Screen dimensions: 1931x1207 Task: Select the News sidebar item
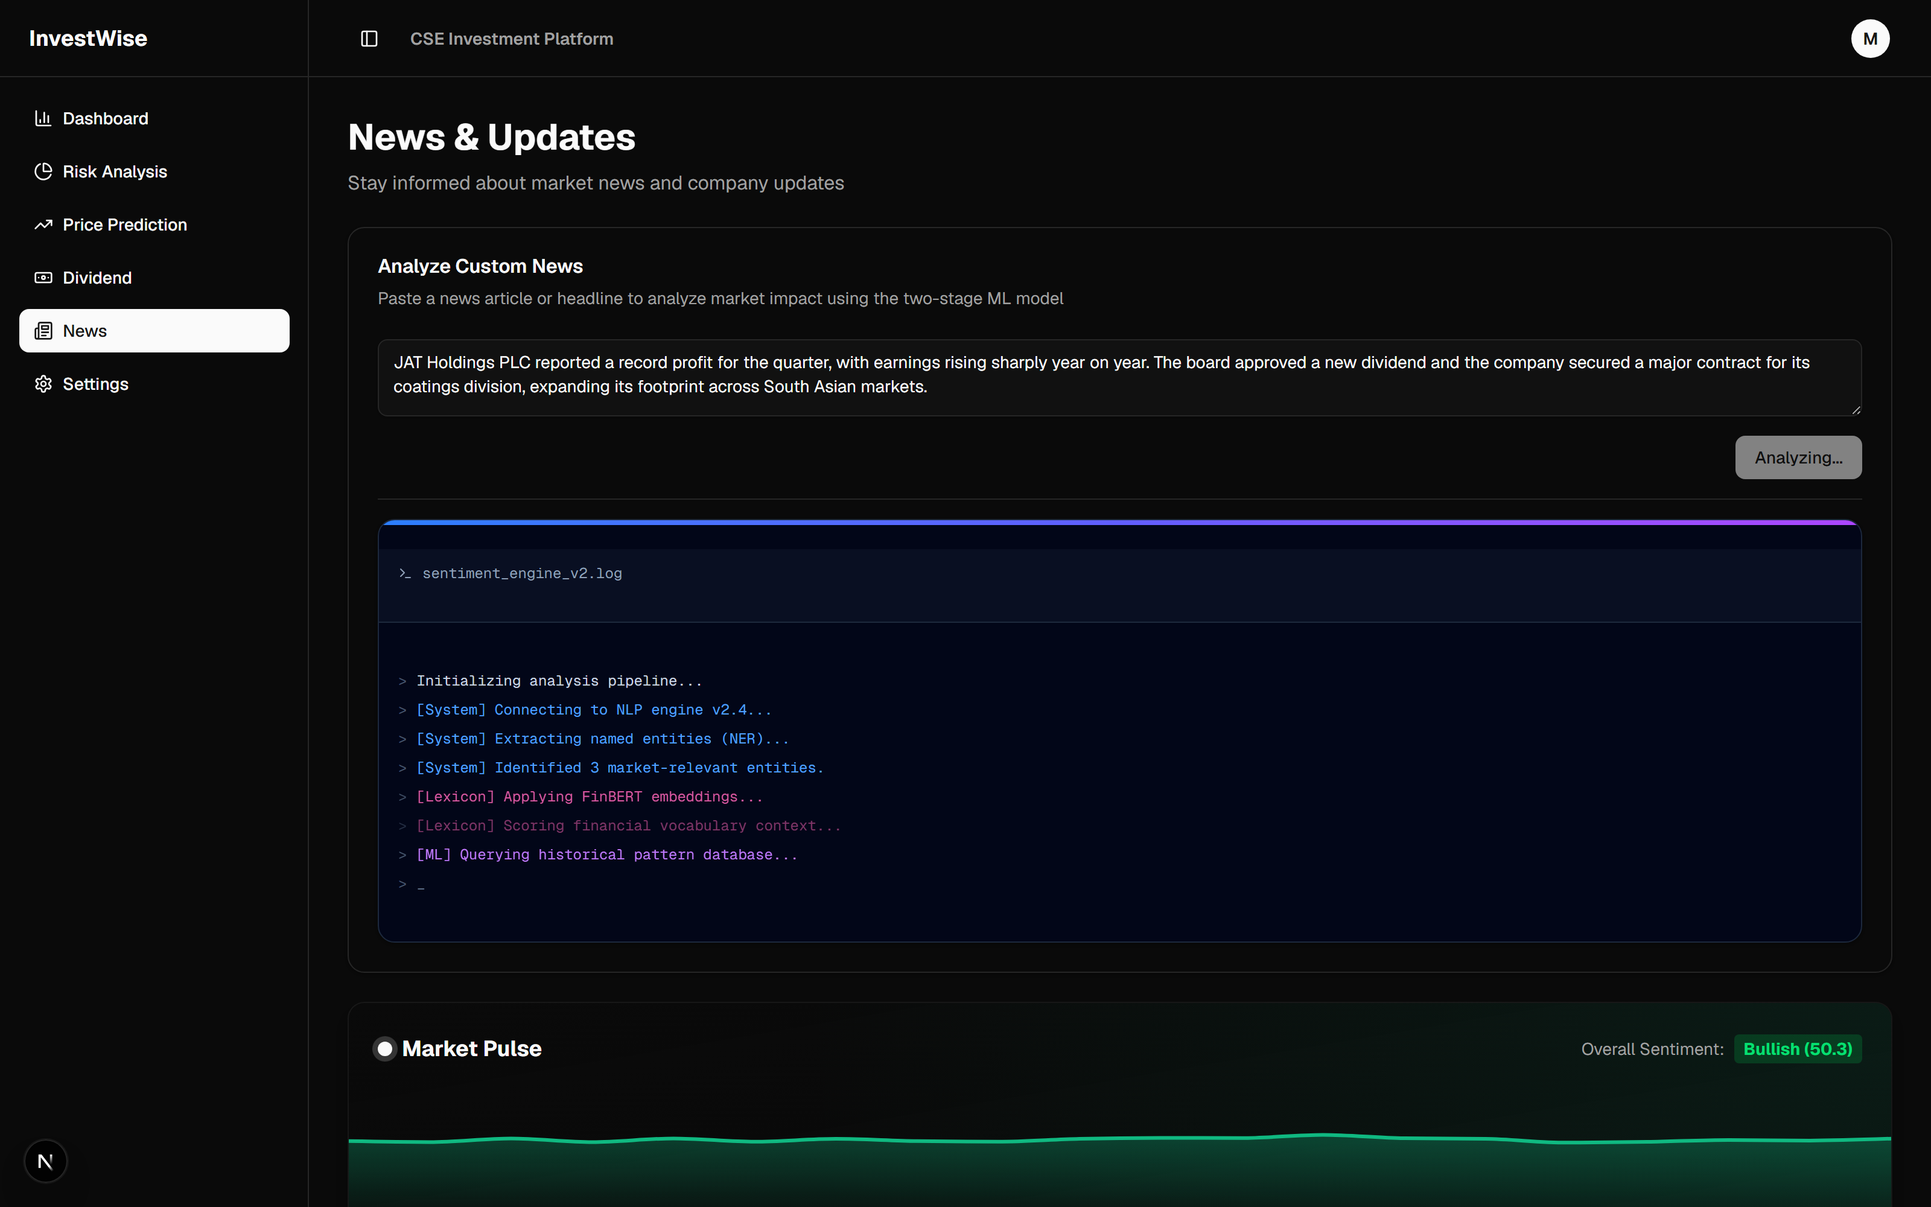(x=154, y=331)
